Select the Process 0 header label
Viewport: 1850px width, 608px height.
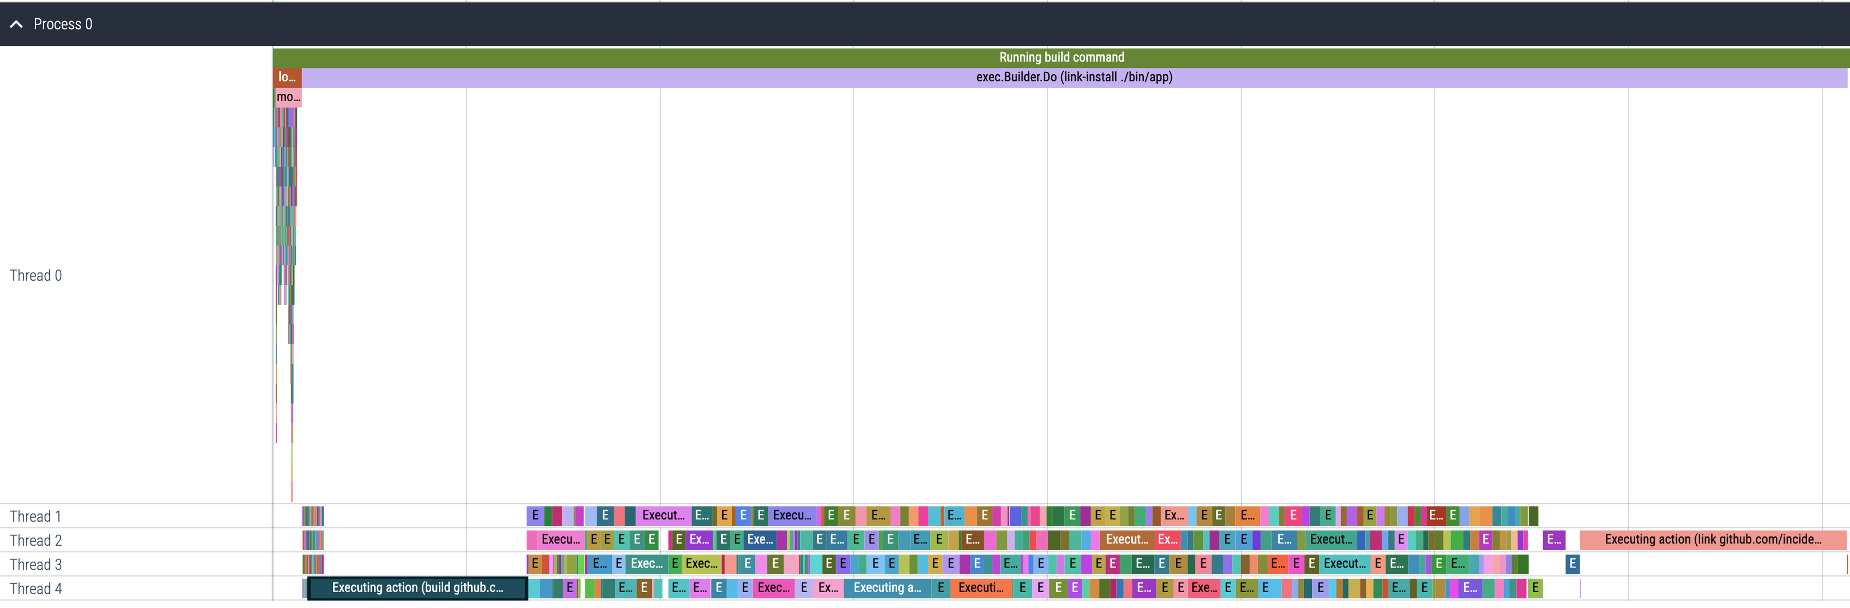pos(63,25)
